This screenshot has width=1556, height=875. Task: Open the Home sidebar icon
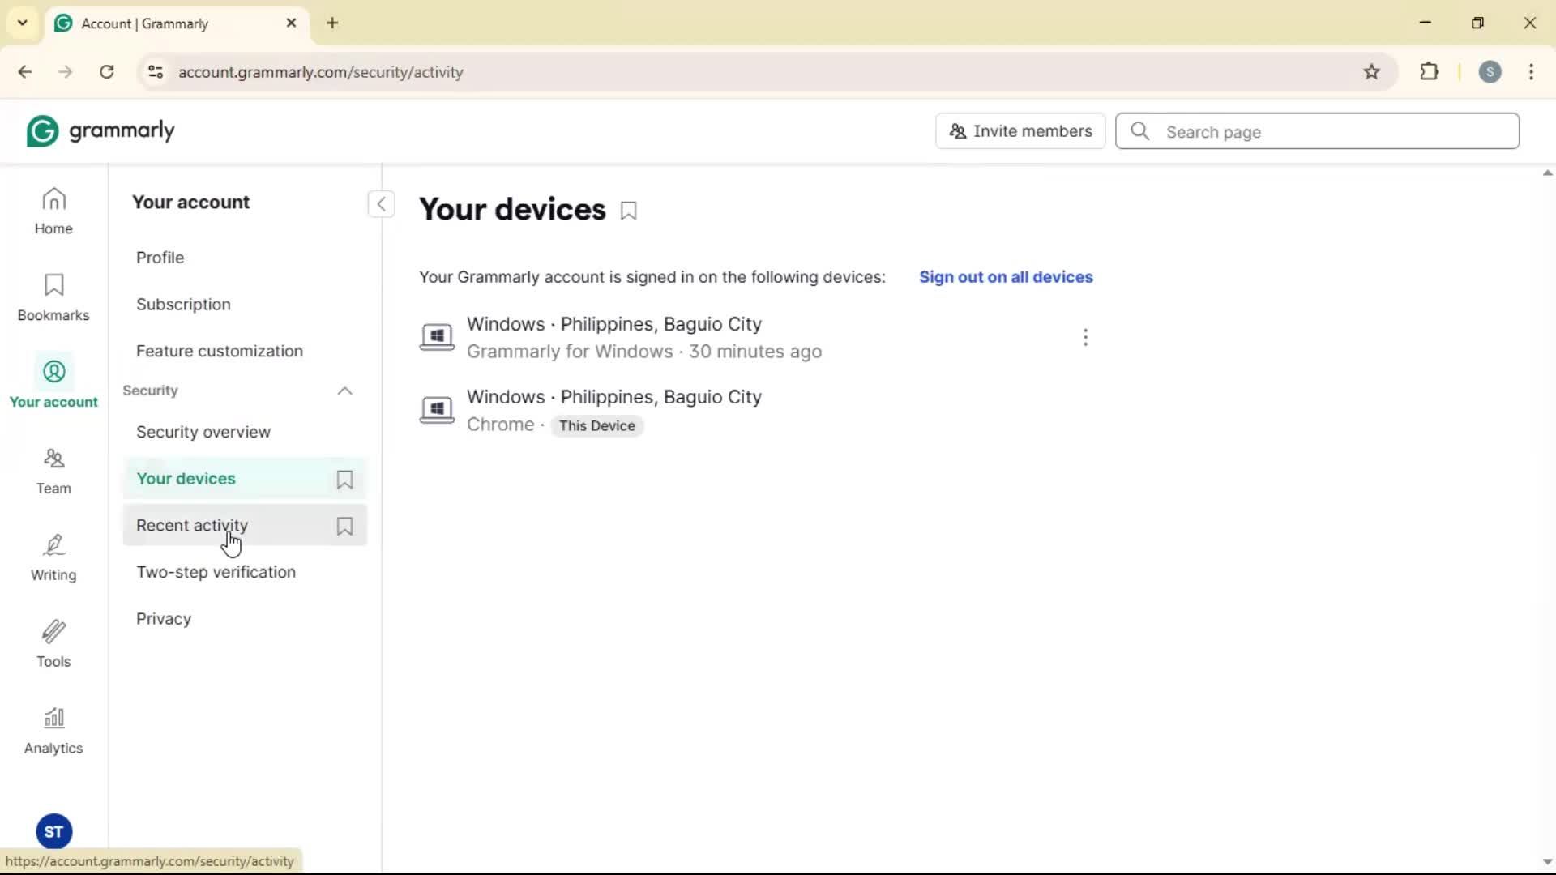coord(53,211)
